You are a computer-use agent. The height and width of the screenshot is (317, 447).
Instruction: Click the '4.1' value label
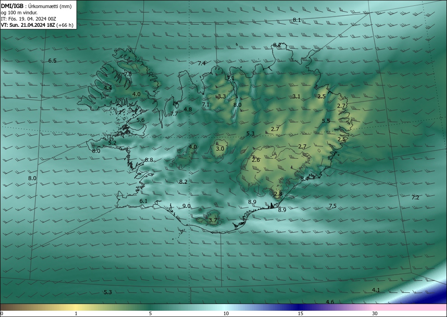pos(376,290)
